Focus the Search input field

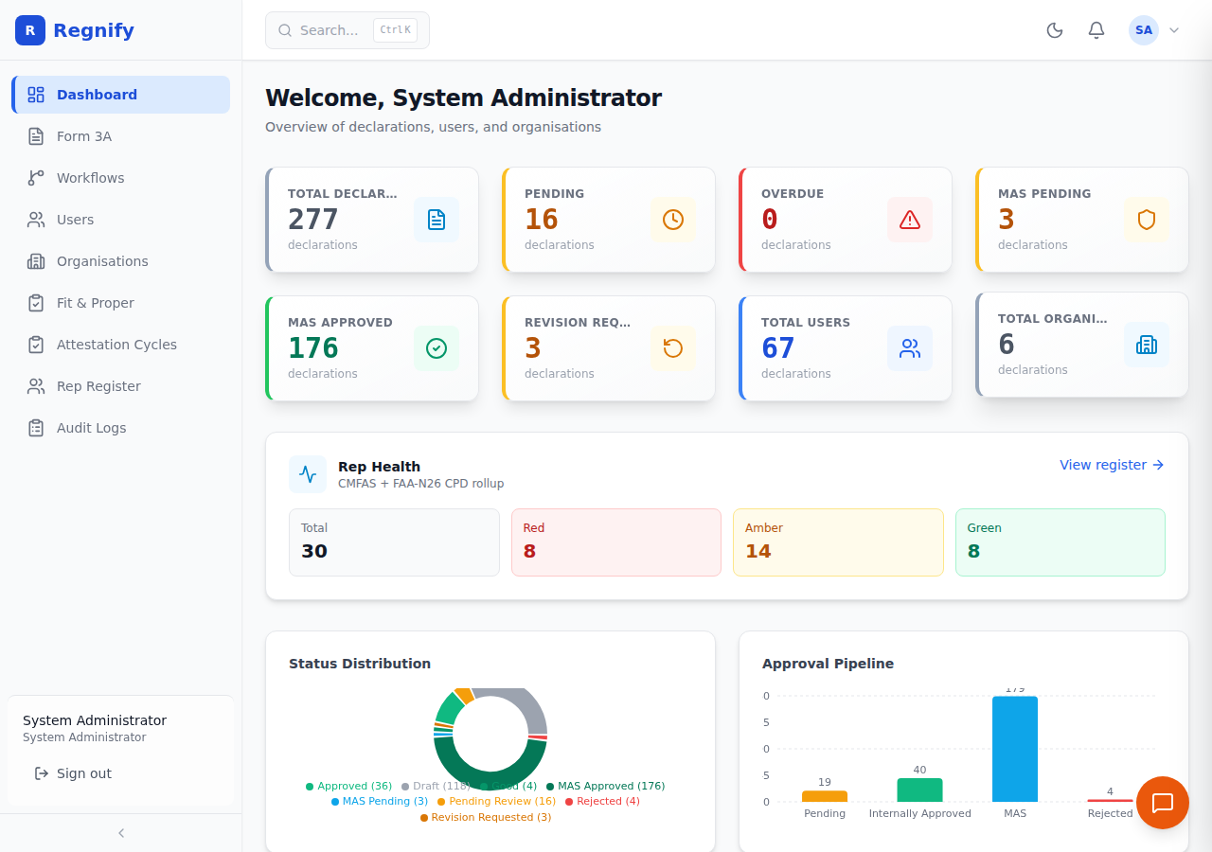click(348, 30)
